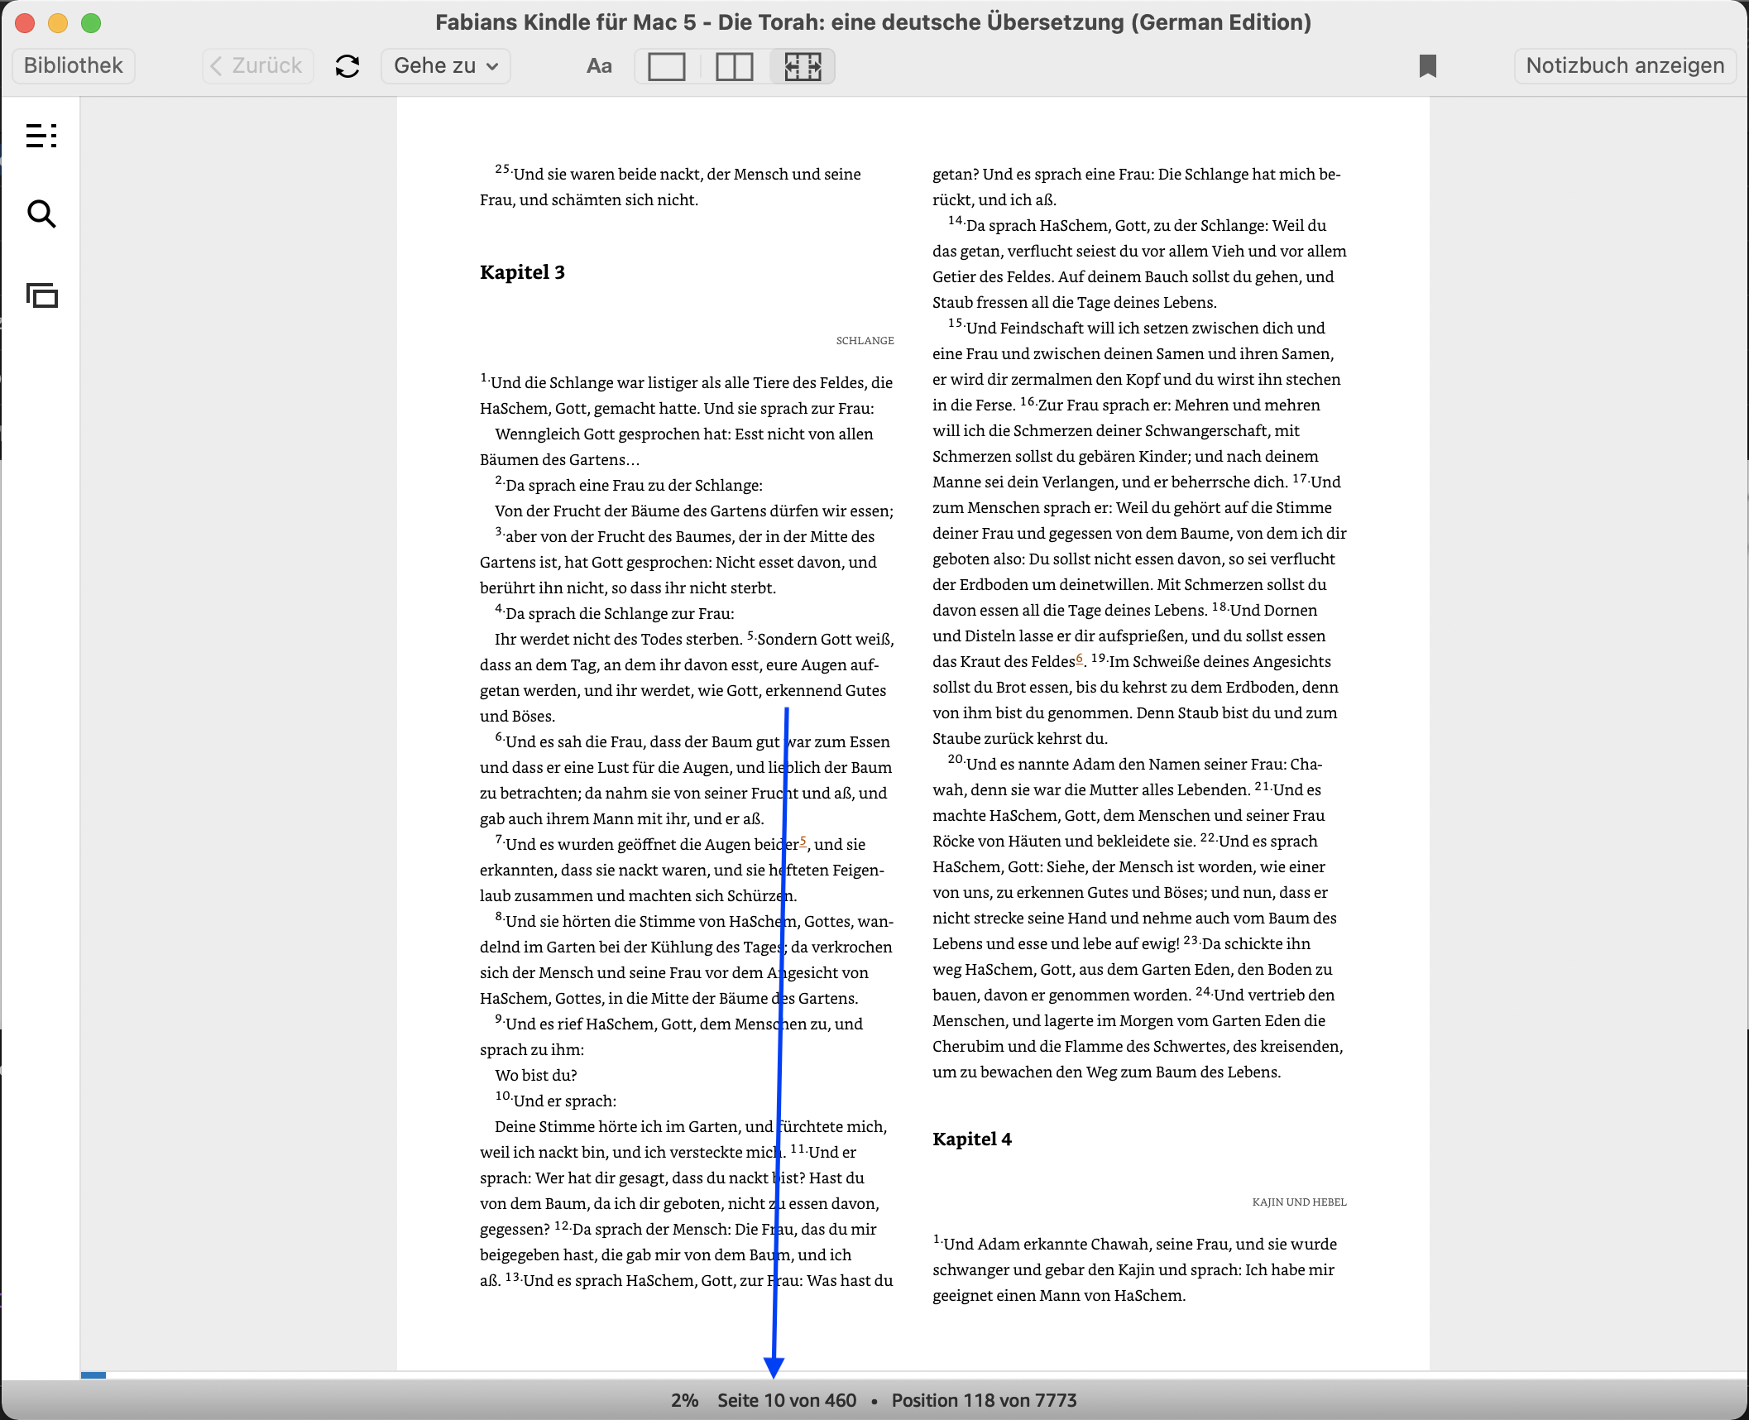Enter full screen with green button
1749x1420 pixels.
91,23
